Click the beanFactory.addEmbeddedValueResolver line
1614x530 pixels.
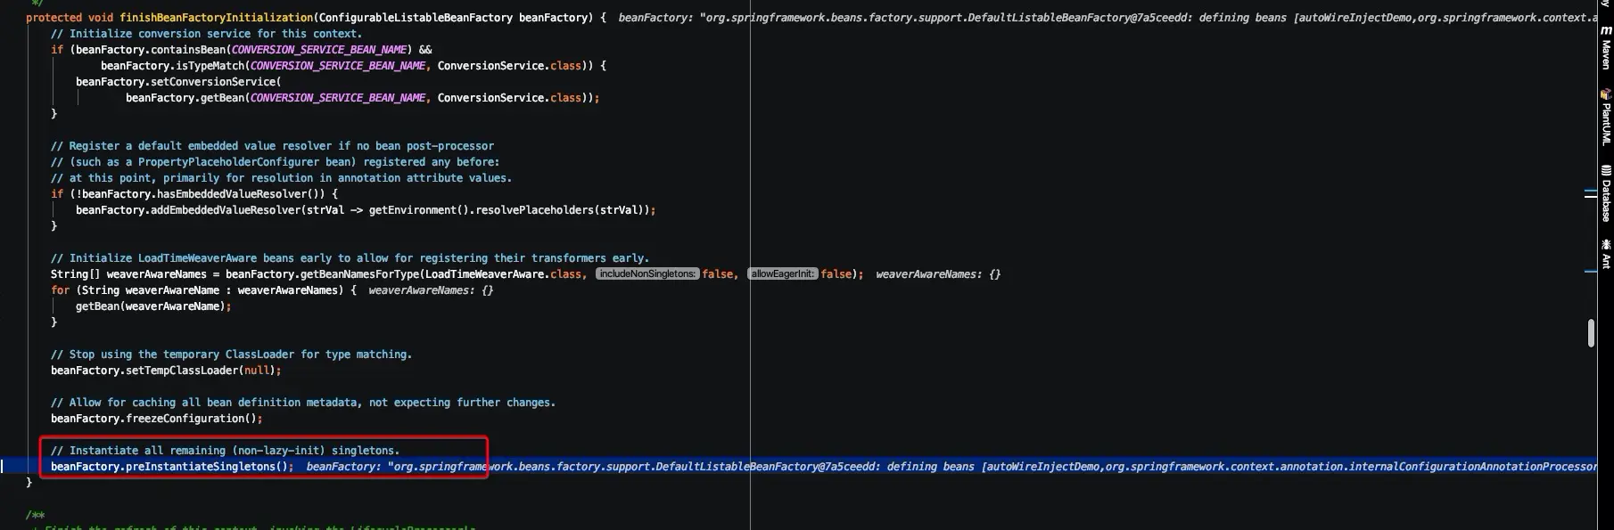coord(366,209)
